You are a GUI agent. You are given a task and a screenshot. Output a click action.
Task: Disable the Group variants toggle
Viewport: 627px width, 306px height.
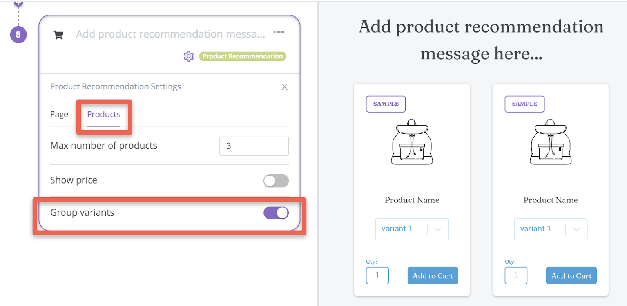coord(276,213)
